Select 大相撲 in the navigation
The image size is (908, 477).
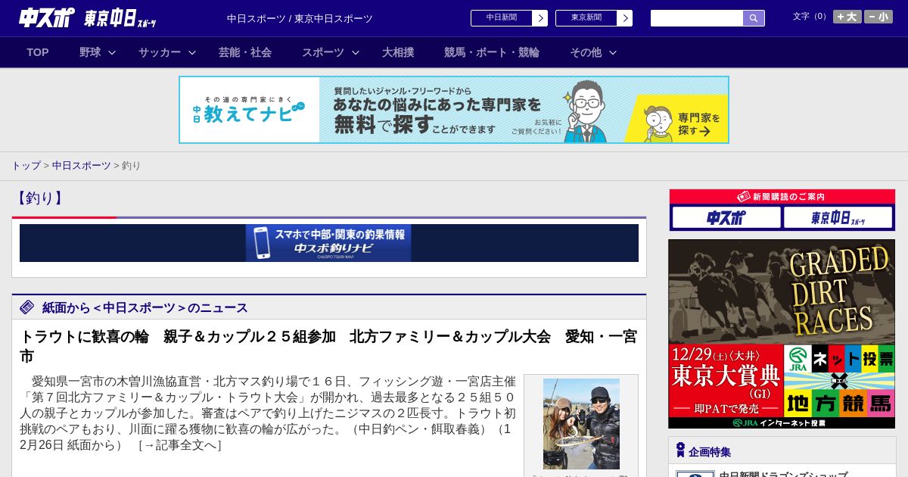pos(398,52)
